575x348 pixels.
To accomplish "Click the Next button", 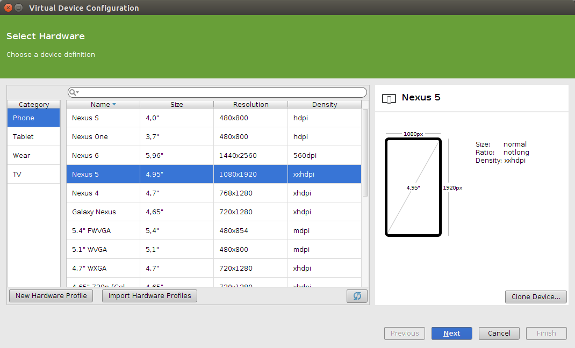I will 452,334.
